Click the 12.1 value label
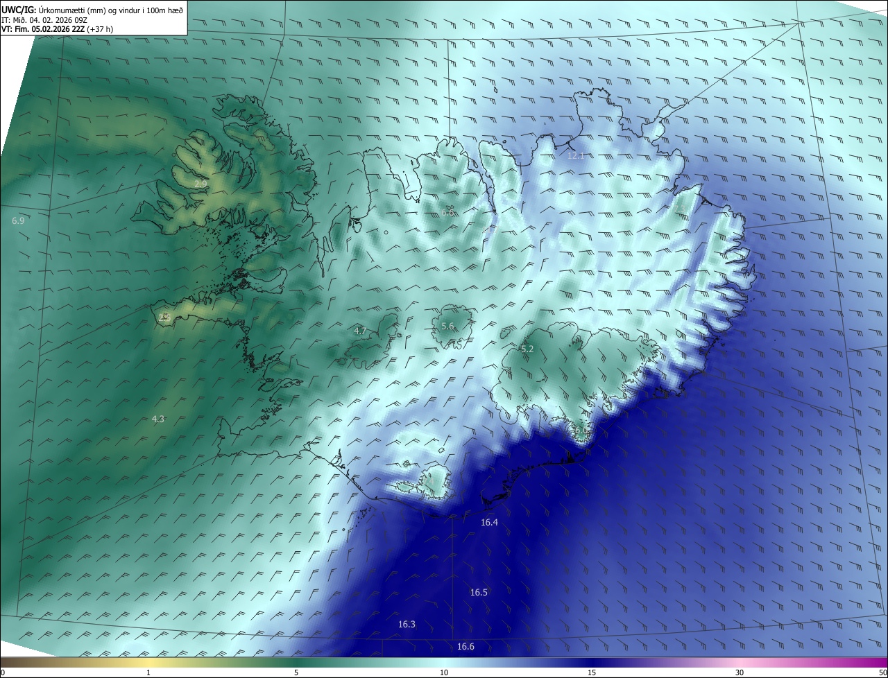 point(576,155)
